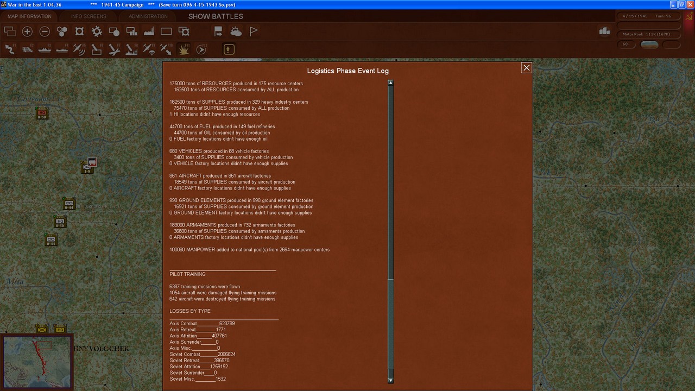Click the zoom in plus icon
Image resolution: width=695 pixels, height=391 pixels.
click(27, 31)
